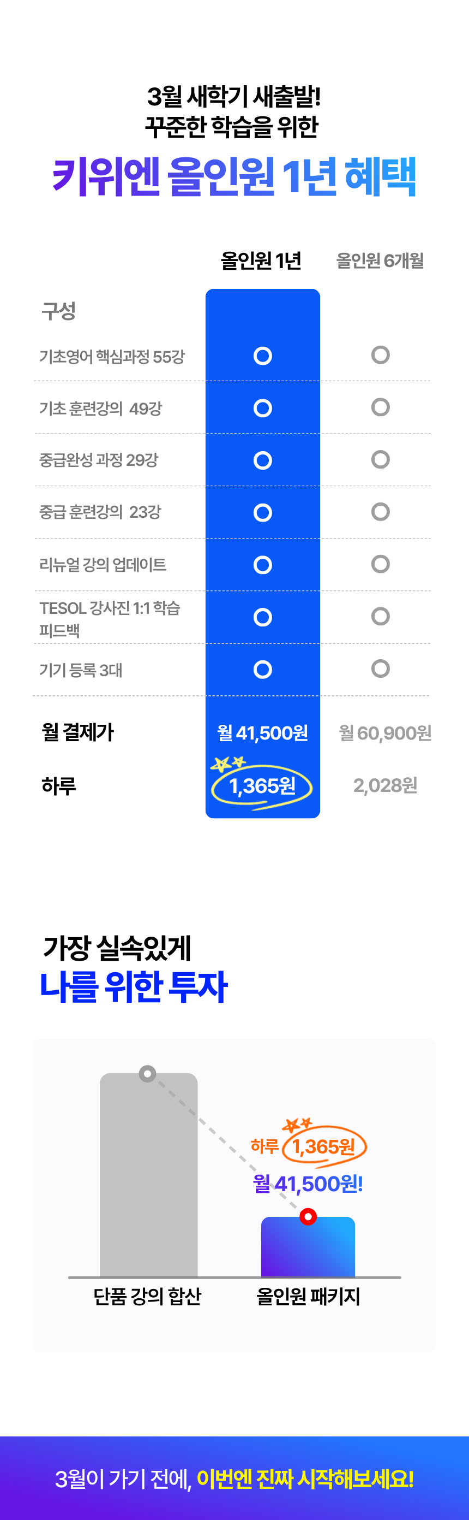Click gray circle for 기초영어 핵심과정 55강, 6개월 column
Screen dimensions: 469x1520
click(381, 354)
